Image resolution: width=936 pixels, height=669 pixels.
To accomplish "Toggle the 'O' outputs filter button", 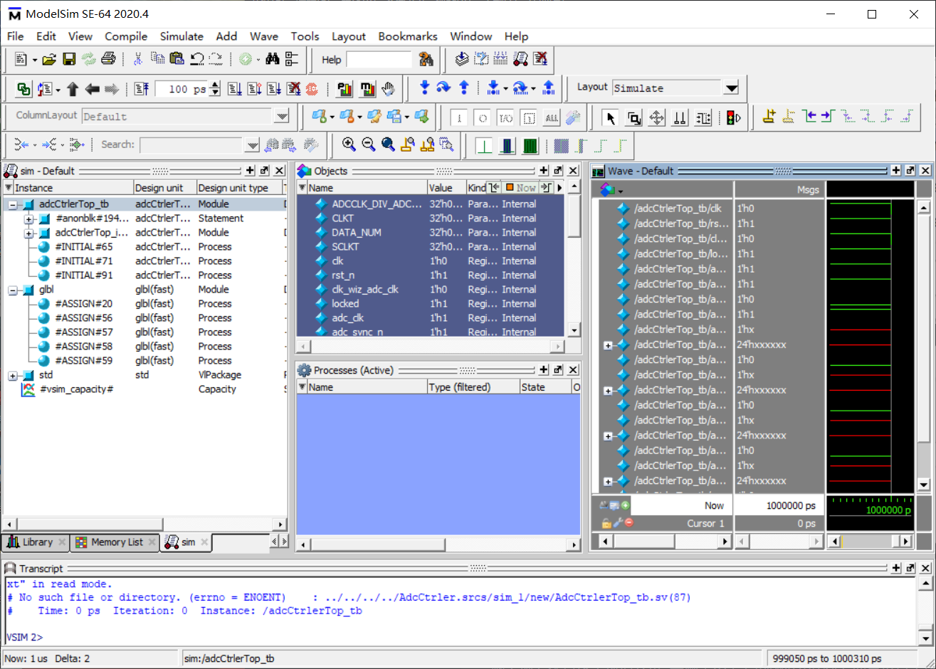I will tap(483, 117).
